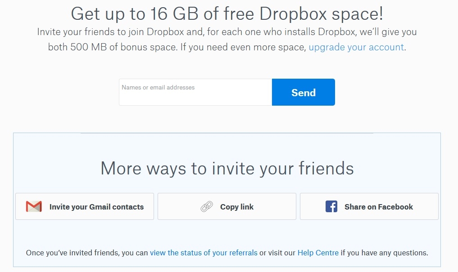The height and width of the screenshot is (272, 458).
Task: Open the upgrade your account link
Action: tap(355, 47)
